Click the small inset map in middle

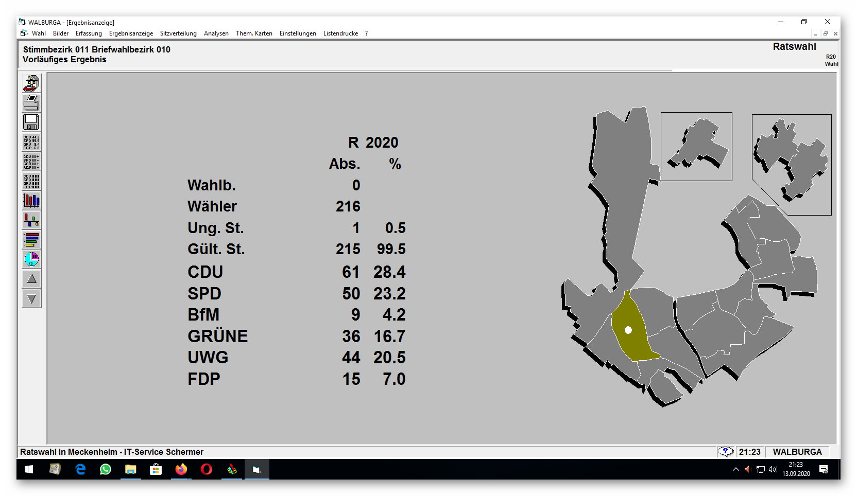(x=696, y=147)
